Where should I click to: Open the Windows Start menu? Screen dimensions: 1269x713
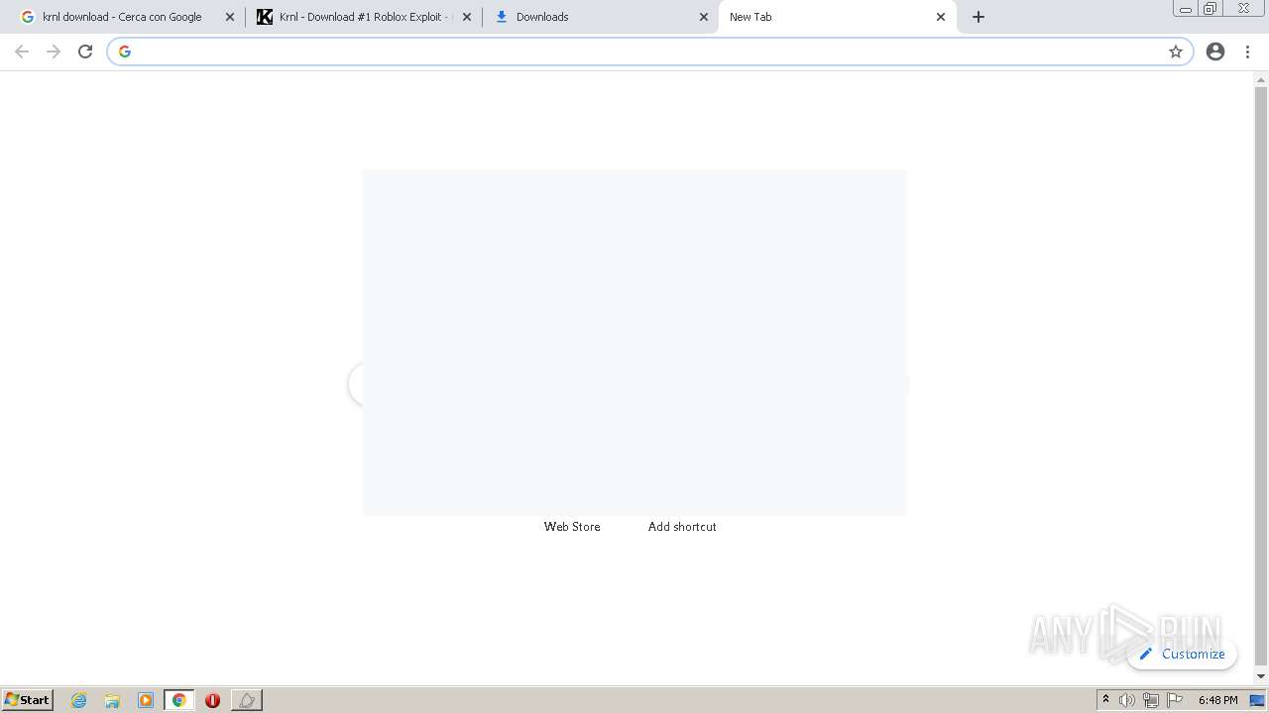pyautogui.click(x=28, y=700)
